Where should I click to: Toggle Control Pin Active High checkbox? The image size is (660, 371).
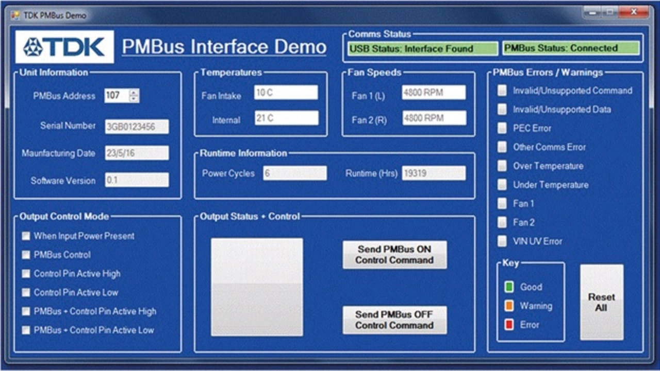tap(26, 274)
